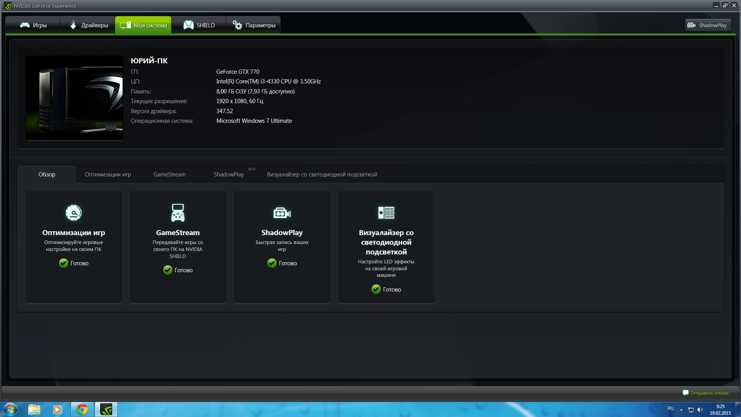
Task: Click the RU language indicator
Action: [671, 409]
